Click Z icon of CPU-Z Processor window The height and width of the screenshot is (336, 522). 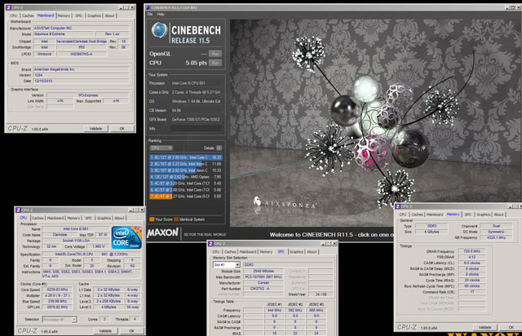pyautogui.click(x=18, y=210)
